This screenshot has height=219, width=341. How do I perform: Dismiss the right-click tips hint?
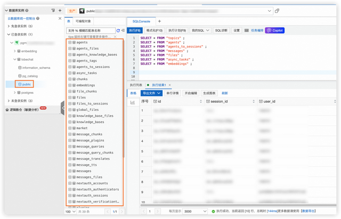[115, 37]
